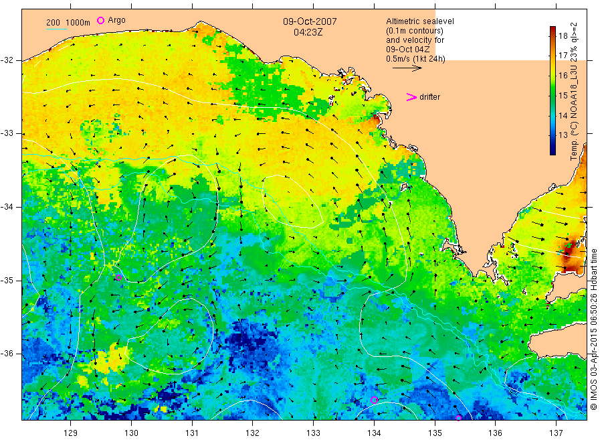Viewport: 602px width, 442px height.
Task: Click the cyan depth contour legend line
Action: (x=56, y=29)
